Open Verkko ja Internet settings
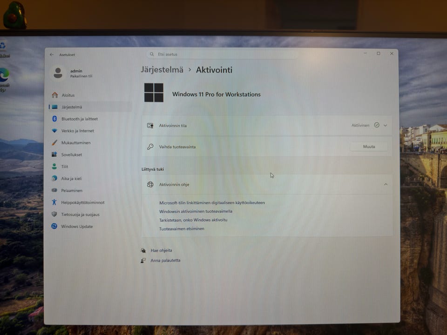Image resolution: width=447 pixels, height=335 pixels. pyautogui.click(x=90, y=131)
